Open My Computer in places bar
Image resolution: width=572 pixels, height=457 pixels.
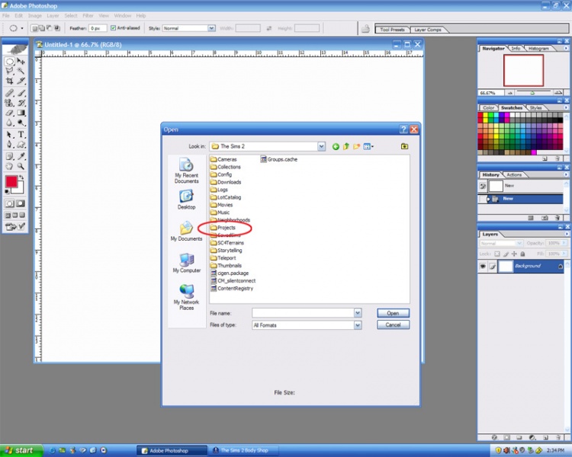point(186,263)
